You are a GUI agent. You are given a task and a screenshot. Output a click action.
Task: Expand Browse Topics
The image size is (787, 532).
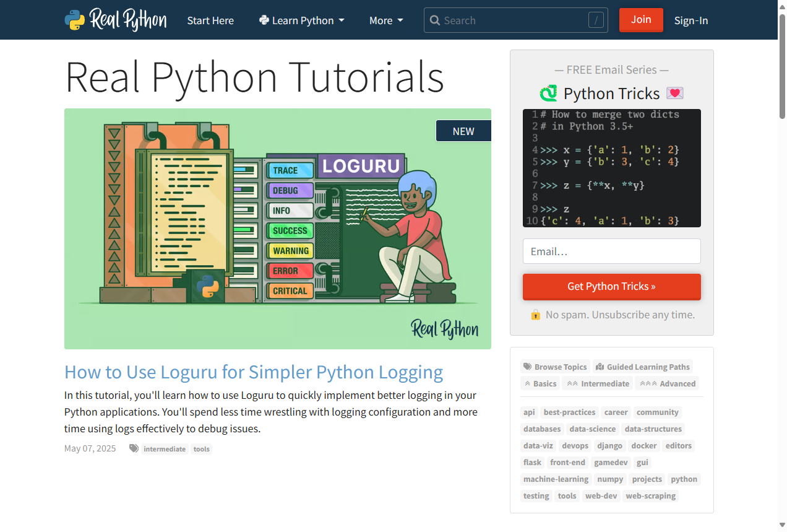[555, 367]
